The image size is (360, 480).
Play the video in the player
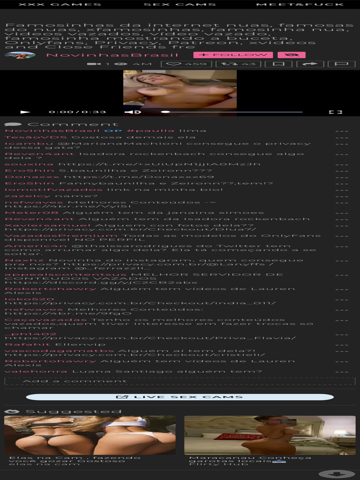[x=25, y=112]
